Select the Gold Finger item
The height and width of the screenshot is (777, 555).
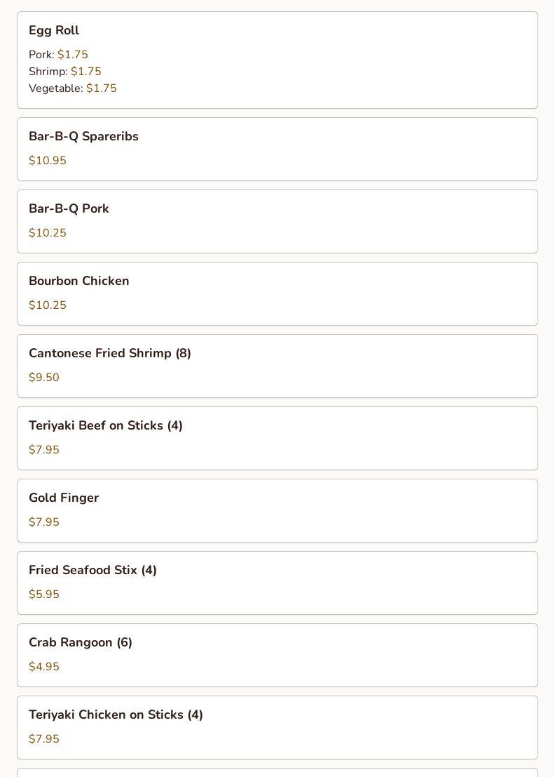[x=64, y=498]
